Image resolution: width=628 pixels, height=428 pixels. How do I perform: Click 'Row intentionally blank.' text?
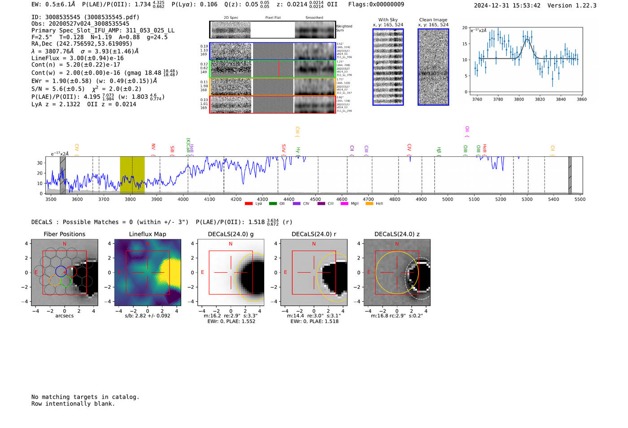[73, 404]
